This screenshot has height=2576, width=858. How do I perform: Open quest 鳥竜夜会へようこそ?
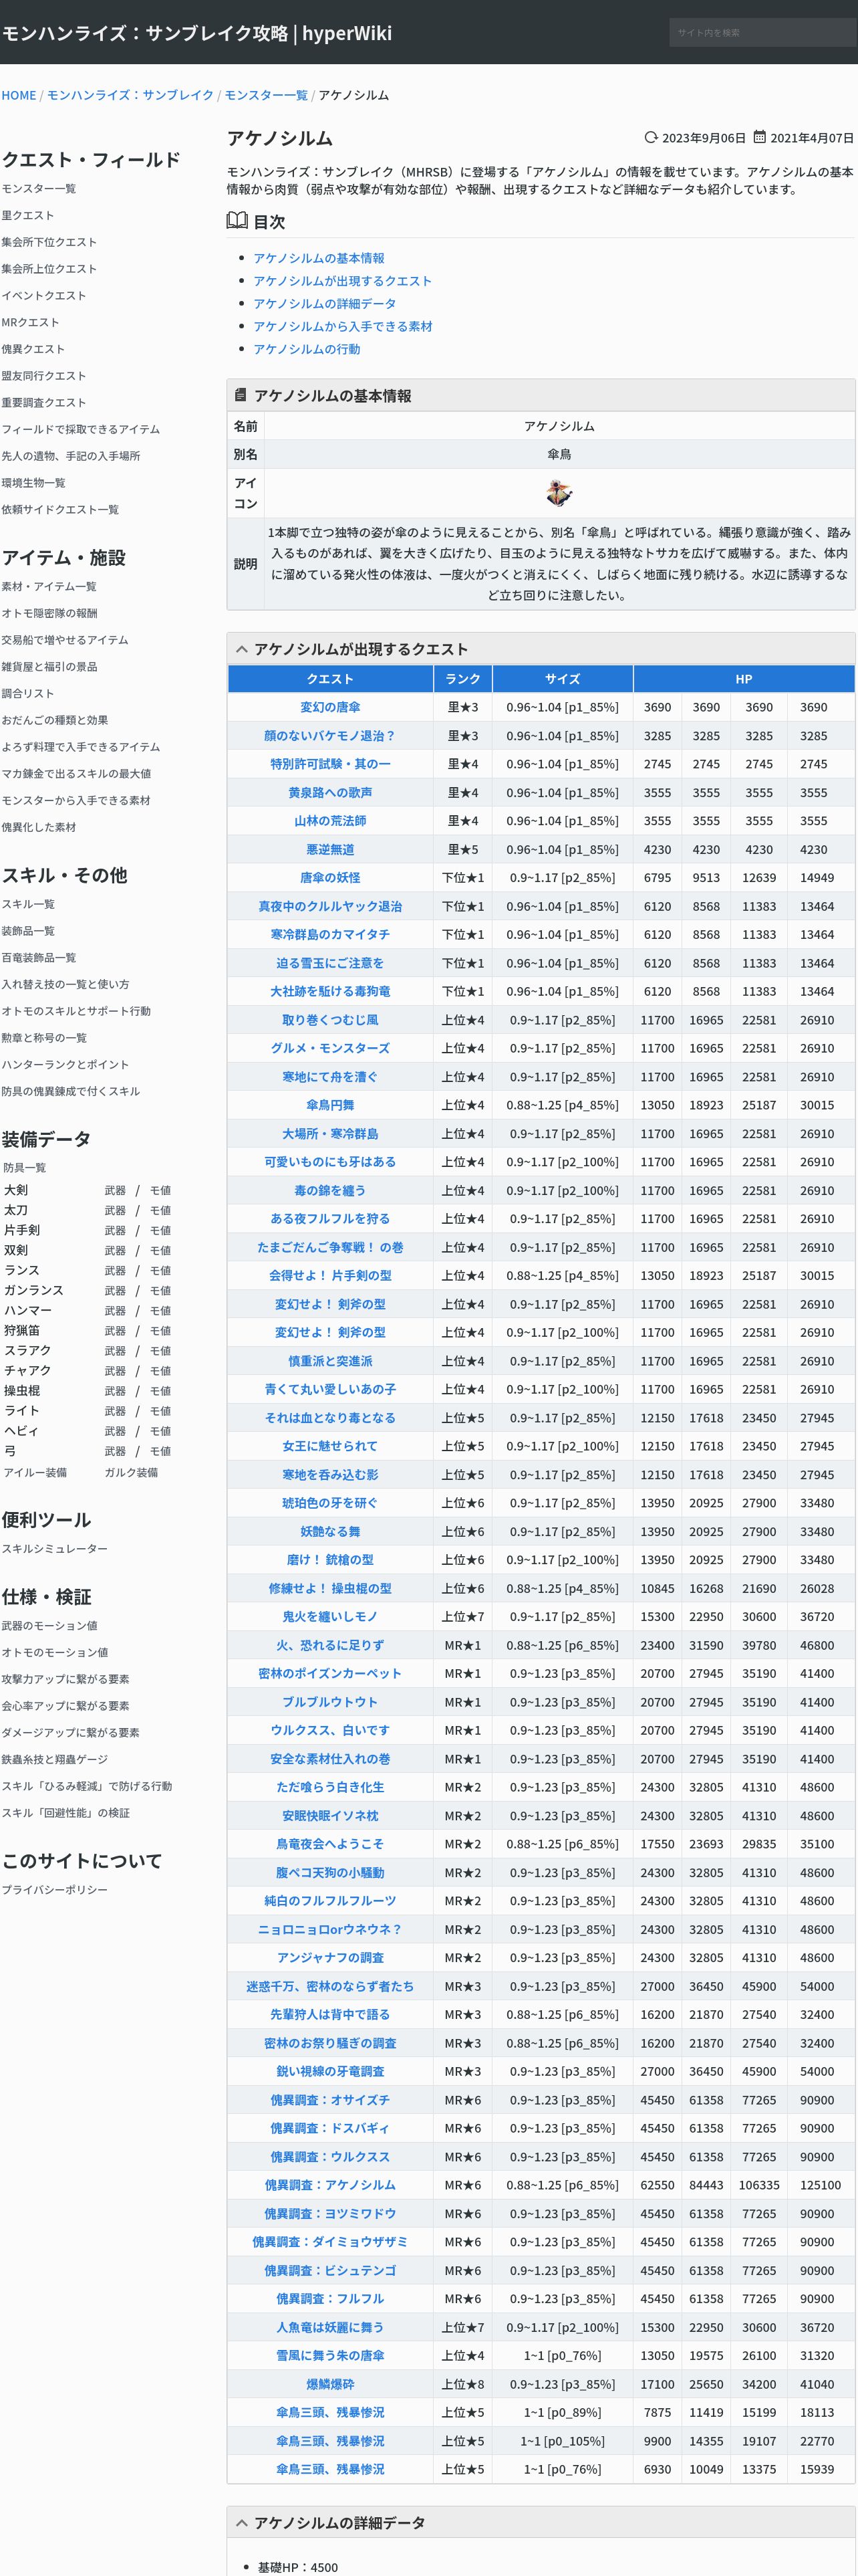click(x=331, y=1844)
